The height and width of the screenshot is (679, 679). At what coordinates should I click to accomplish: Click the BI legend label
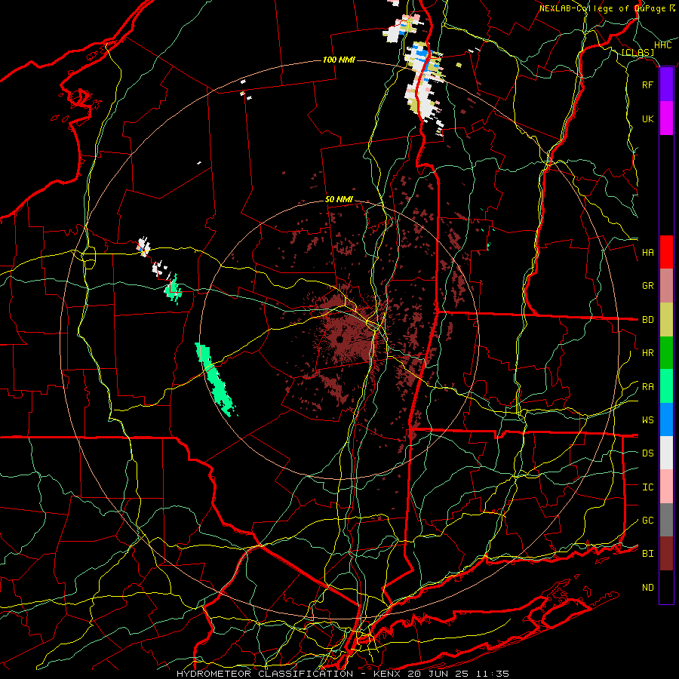[x=648, y=554]
